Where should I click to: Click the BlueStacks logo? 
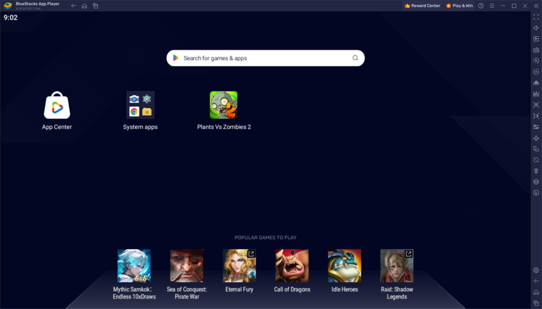point(7,6)
